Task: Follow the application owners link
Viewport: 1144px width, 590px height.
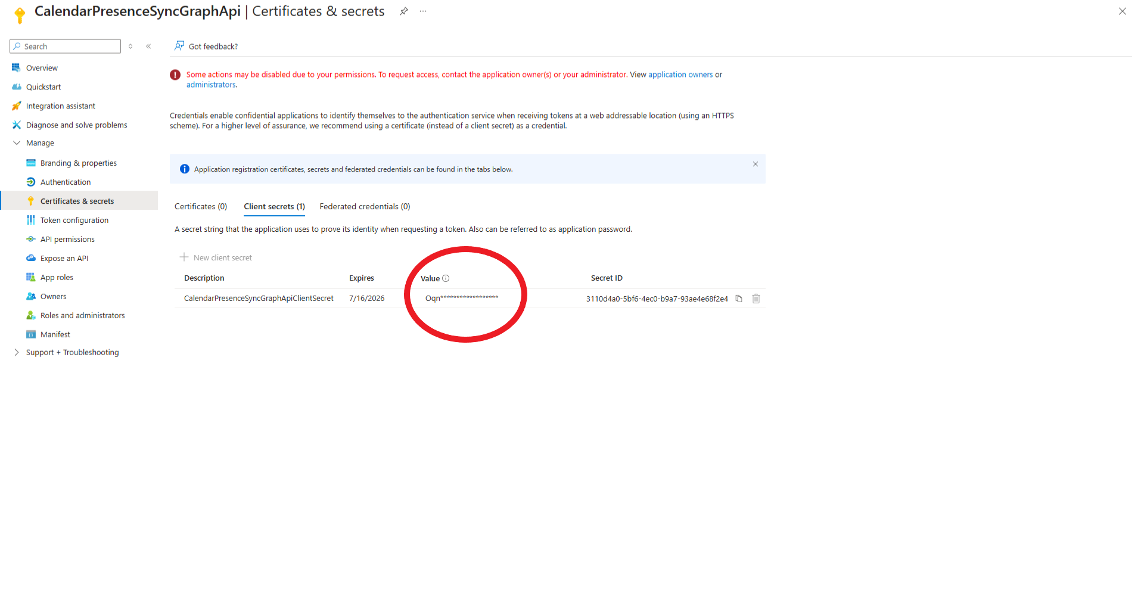Action: [680, 74]
